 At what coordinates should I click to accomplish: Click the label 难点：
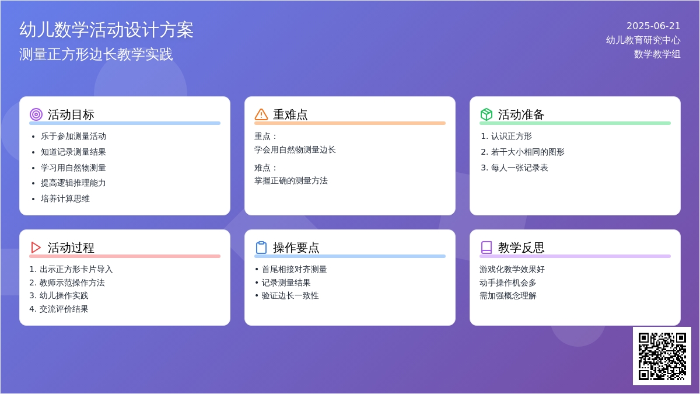267,168
